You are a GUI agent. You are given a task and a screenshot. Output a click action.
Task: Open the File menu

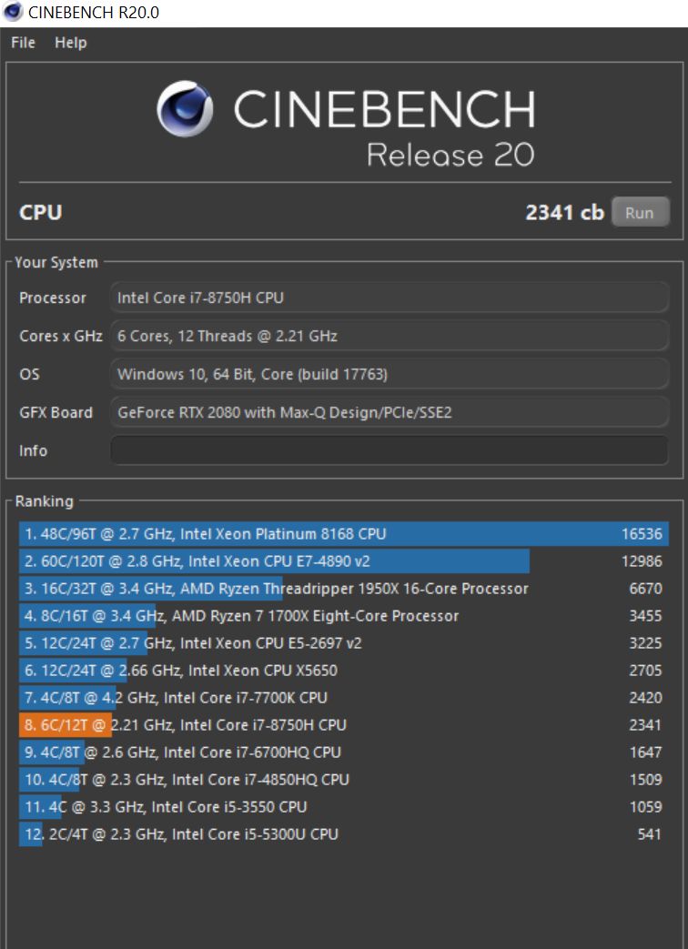click(23, 43)
